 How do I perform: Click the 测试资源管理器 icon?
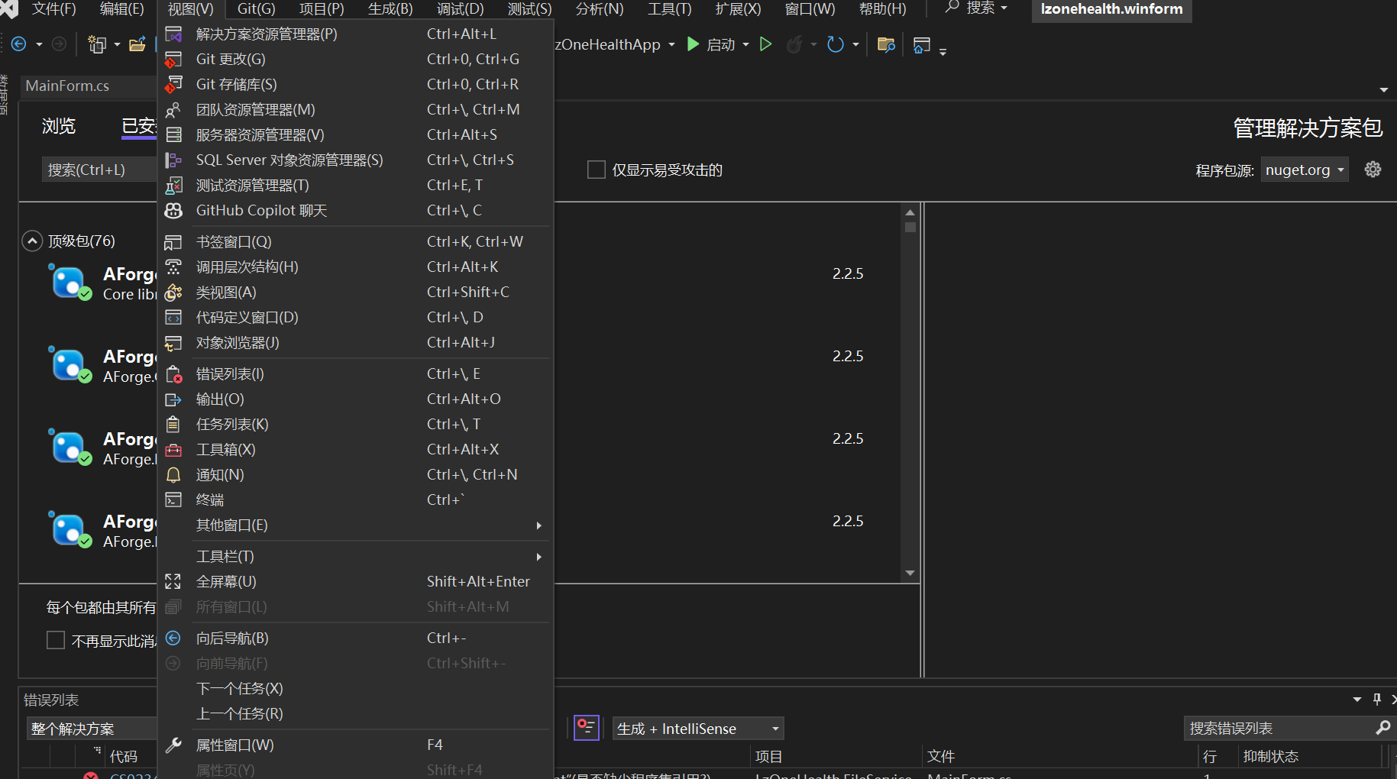click(173, 185)
